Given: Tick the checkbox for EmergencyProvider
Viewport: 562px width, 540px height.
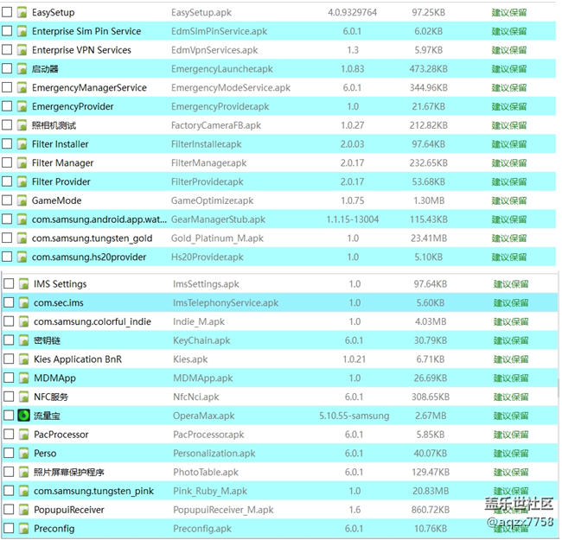Looking at the screenshot, I should (x=7, y=106).
